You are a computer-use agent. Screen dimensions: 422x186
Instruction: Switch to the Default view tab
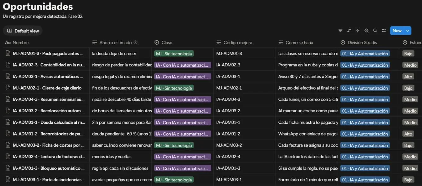(x=23, y=31)
